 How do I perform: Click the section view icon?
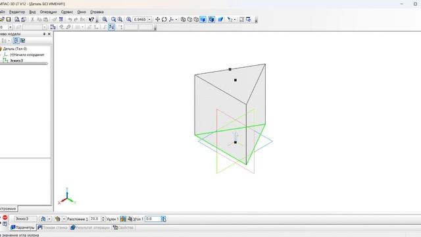pyautogui.click(x=230, y=19)
